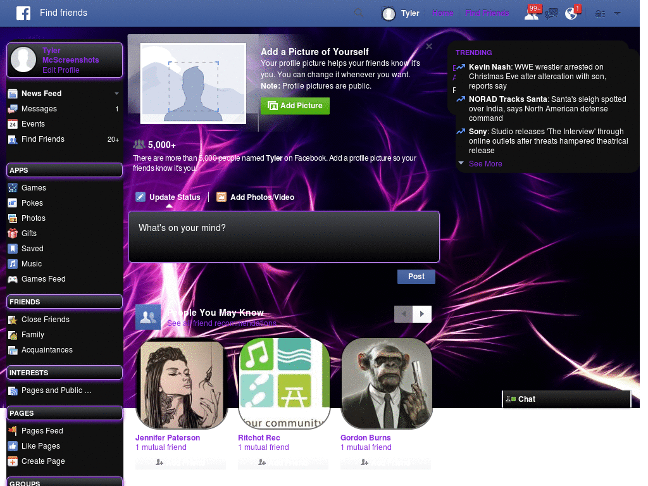
Task: Click Tyler's profile avatar in top bar
Action: [x=389, y=14]
